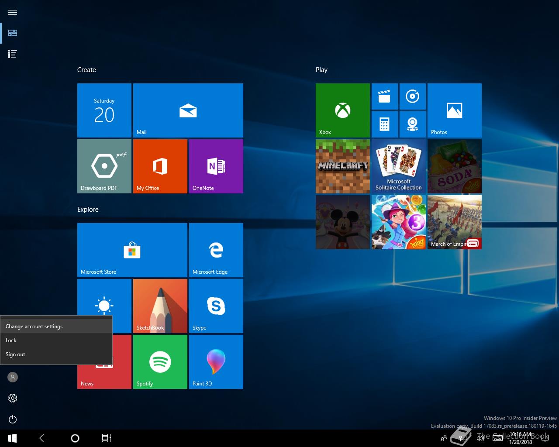Image resolution: width=559 pixels, height=447 pixels.
Task: Click the Explore group header
Action: coord(88,210)
